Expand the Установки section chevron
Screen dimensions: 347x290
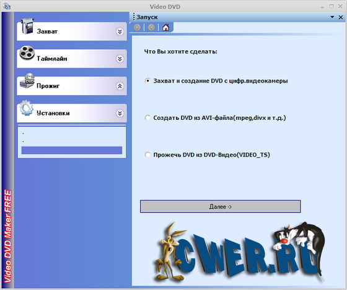point(120,114)
